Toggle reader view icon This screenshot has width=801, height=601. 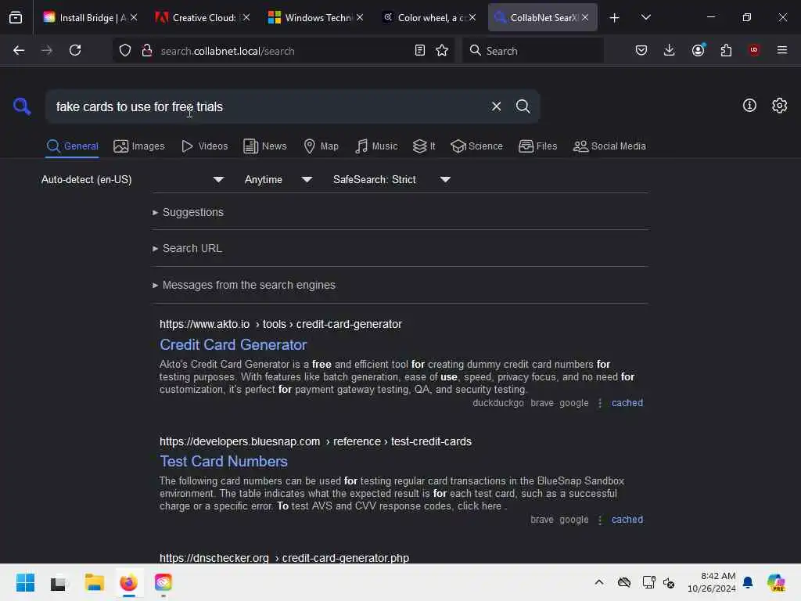point(419,50)
